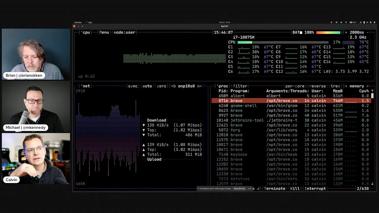The width and height of the screenshot is (379, 213).
Task: Select next sort column right arrow
Action: [368, 86]
